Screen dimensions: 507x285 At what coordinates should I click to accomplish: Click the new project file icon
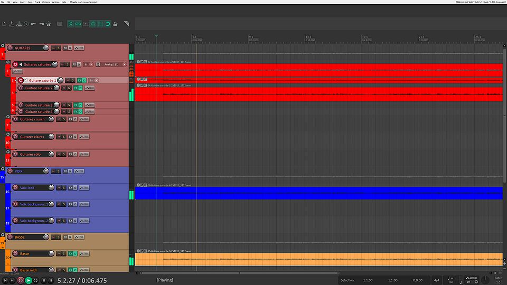pos(4,24)
